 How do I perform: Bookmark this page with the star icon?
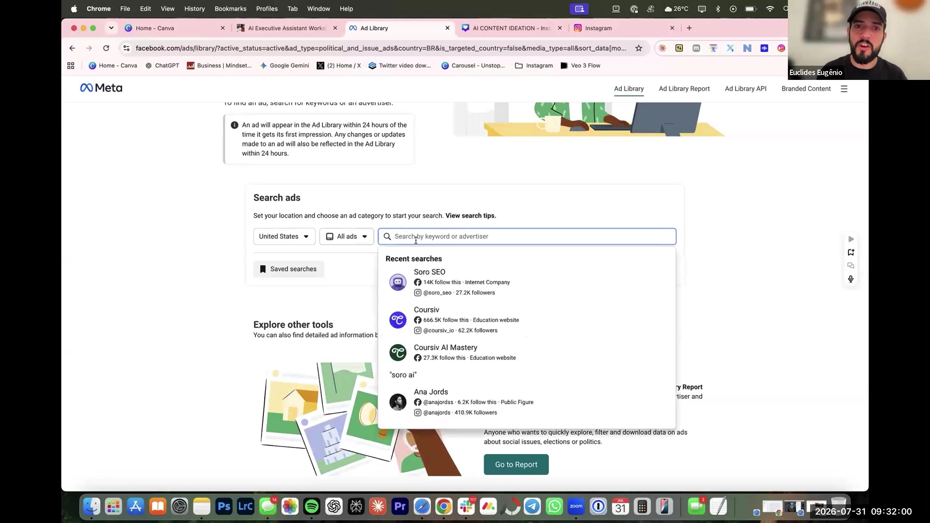pos(639,48)
